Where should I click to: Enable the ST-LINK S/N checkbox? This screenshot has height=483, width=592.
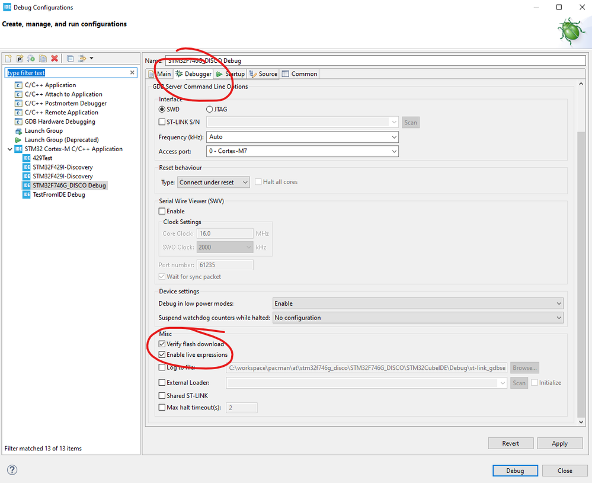(x=162, y=122)
